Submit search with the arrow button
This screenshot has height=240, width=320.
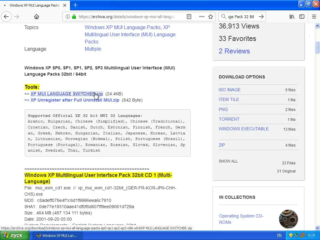point(261,17)
